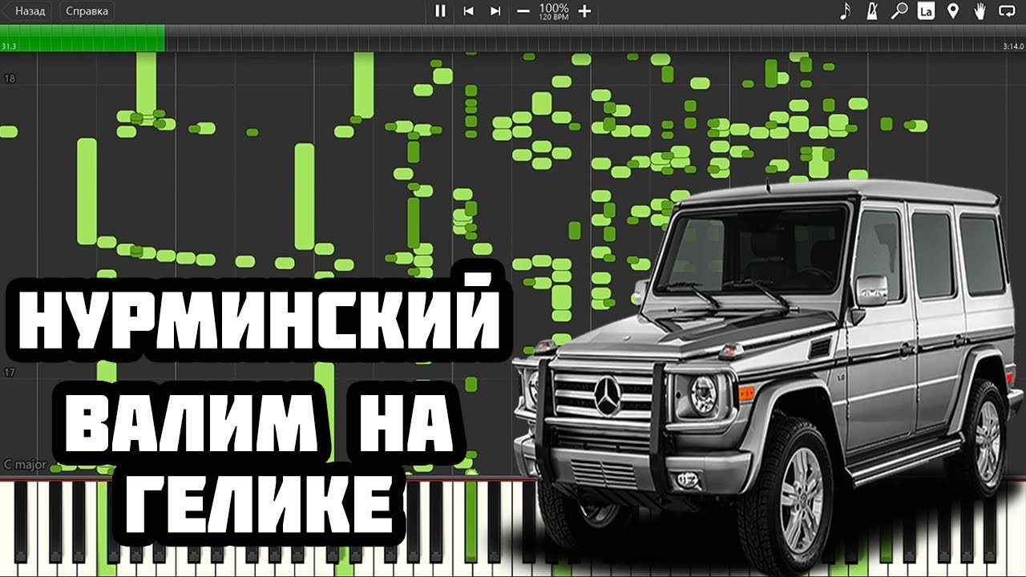
Task: Click the 3:14.0 total time label
Action: (x=1013, y=46)
